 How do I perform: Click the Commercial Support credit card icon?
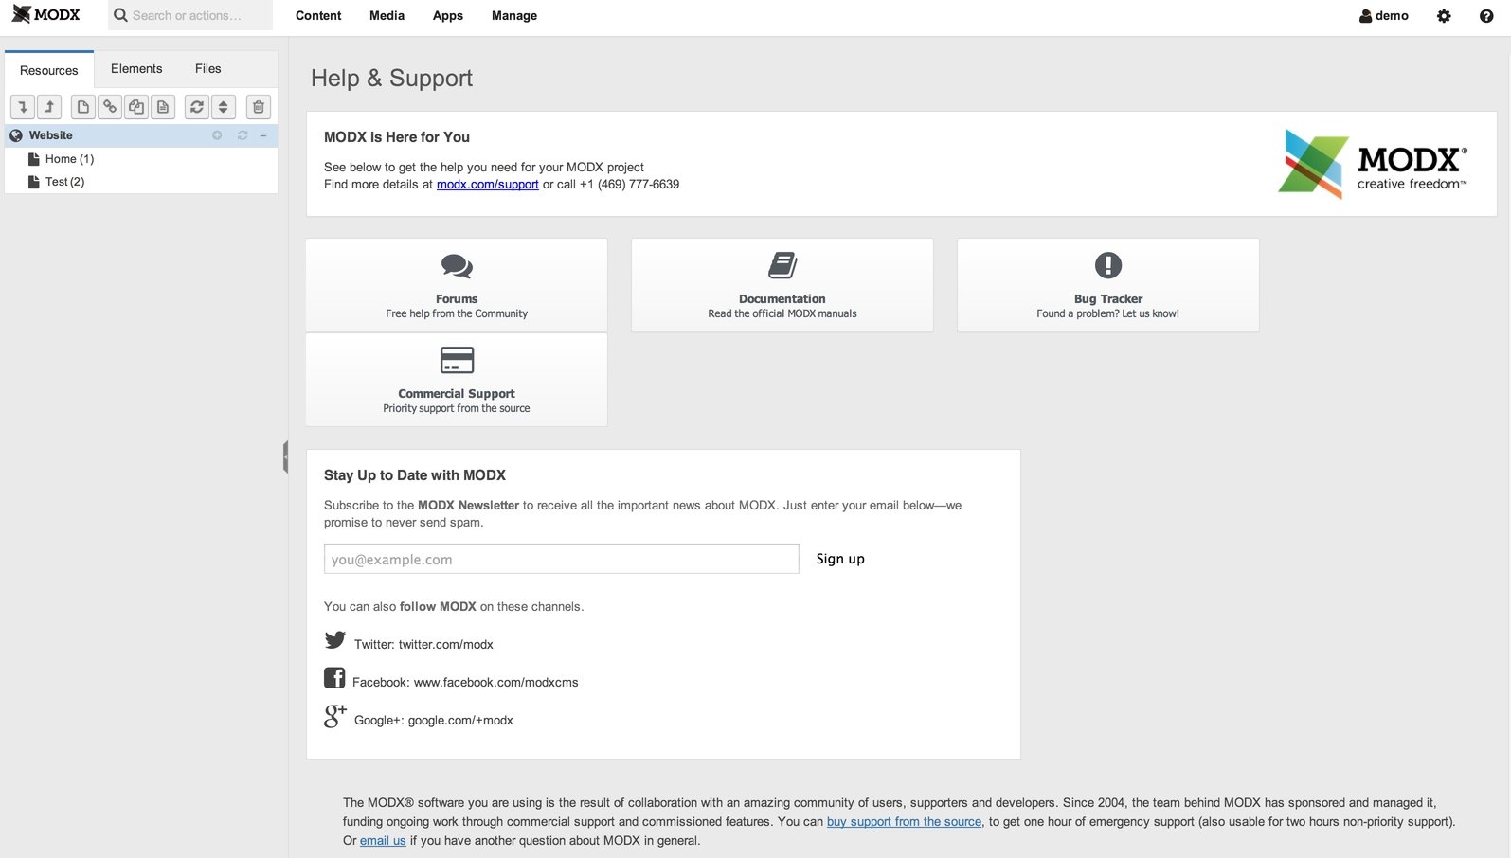457,360
